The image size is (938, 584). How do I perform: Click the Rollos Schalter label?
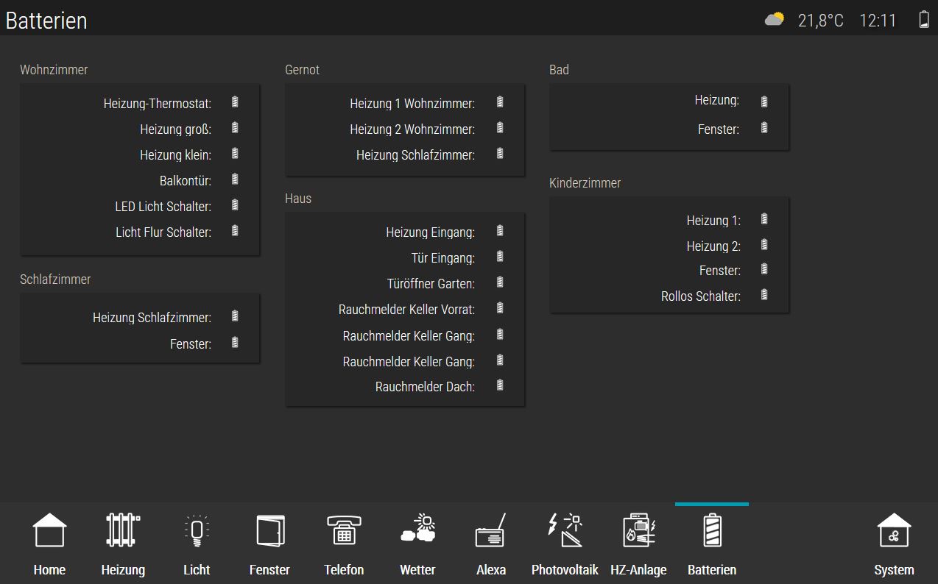[x=701, y=296]
